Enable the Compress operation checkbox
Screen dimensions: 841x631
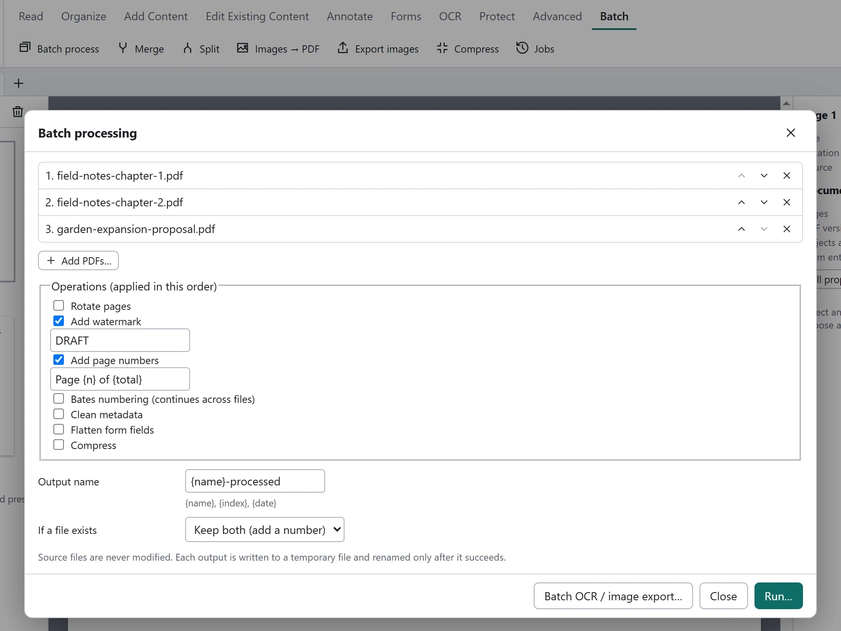tap(59, 445)
